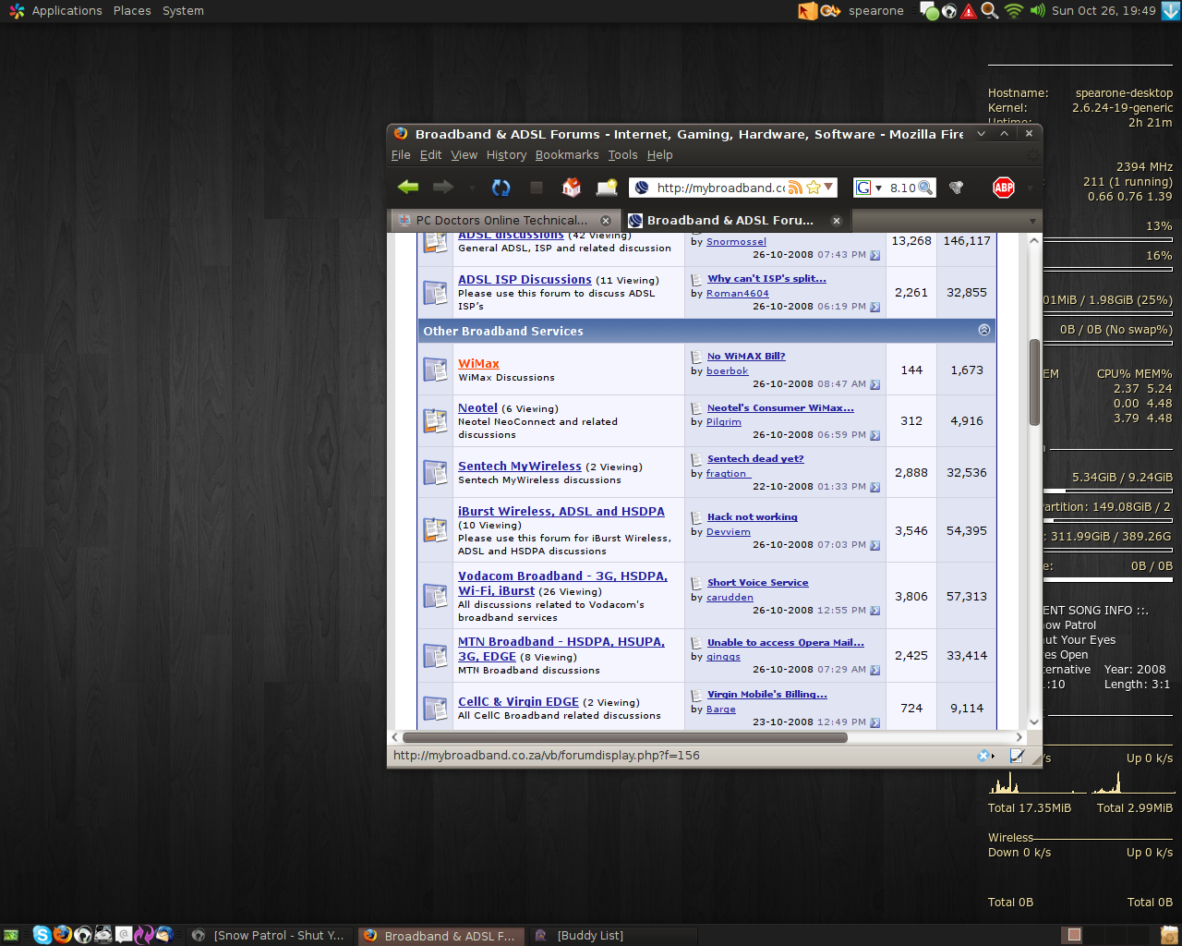The width and height of the screenshot is (1182, 946).
Task: Collapse the Other Broadband Services section
Action: coord(983,331)
